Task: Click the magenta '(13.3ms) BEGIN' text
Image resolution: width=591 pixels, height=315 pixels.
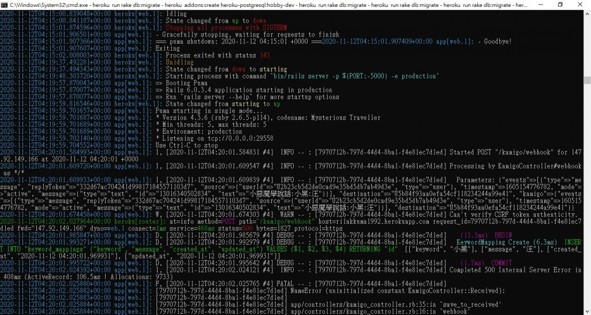Action: [x=486, y=235]
